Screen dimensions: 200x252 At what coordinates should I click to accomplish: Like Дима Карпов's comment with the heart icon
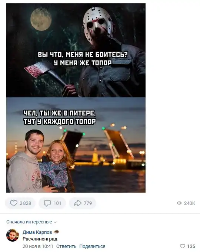[x=182, y=246]
